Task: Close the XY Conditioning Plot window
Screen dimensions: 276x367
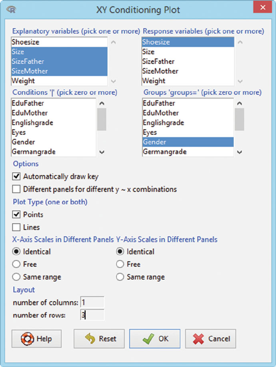Action: click(x=261, y=9)
